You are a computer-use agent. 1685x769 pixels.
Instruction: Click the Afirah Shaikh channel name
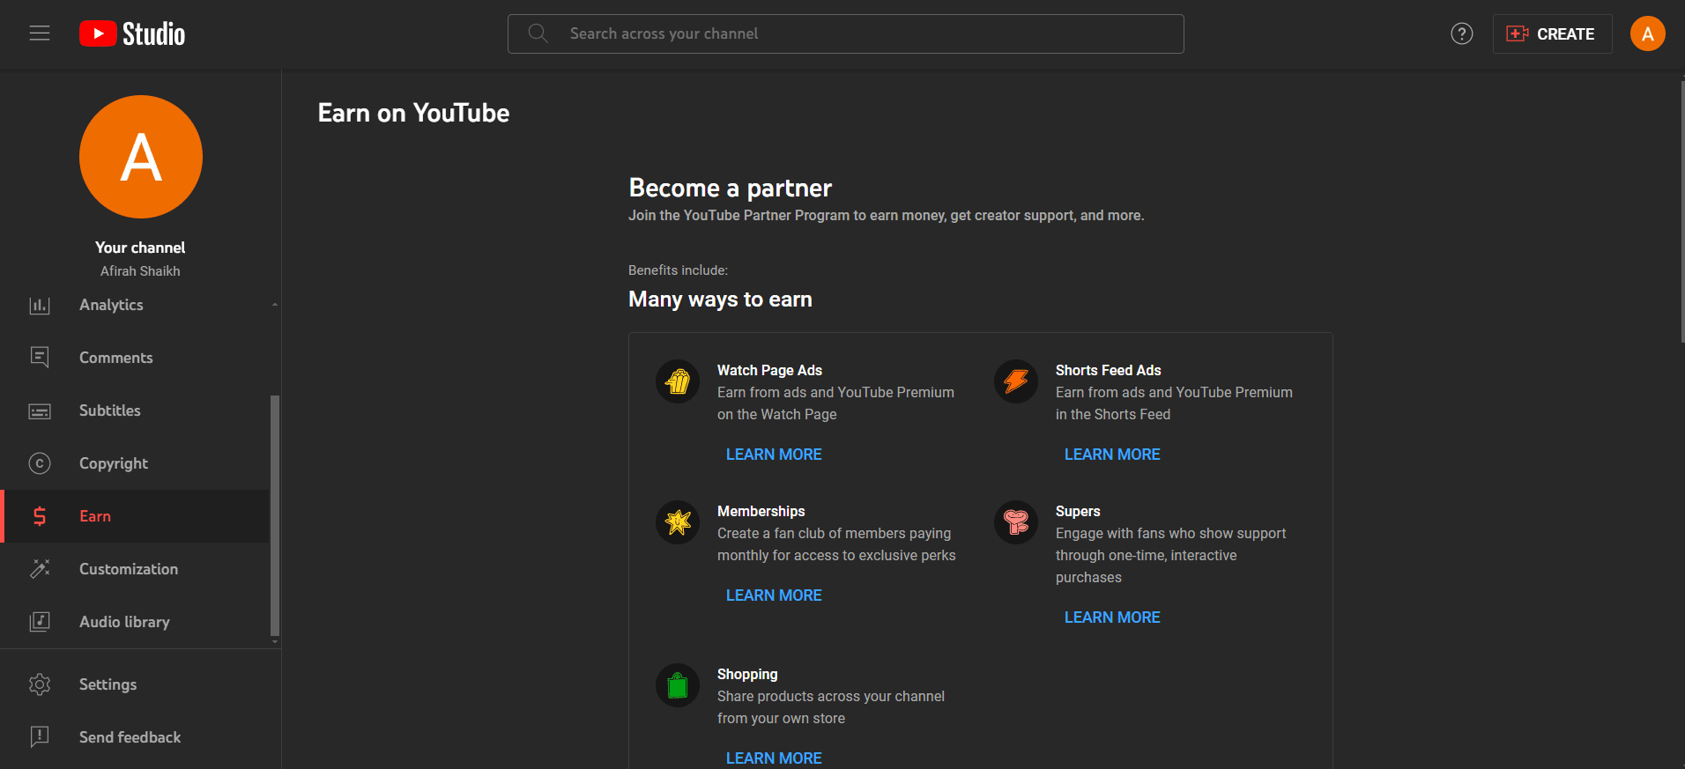click(140, 271)
